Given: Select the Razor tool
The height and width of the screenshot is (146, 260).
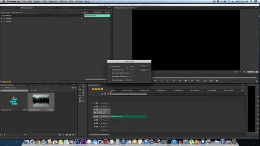Looking at the screenshot, I should (83, 92).
